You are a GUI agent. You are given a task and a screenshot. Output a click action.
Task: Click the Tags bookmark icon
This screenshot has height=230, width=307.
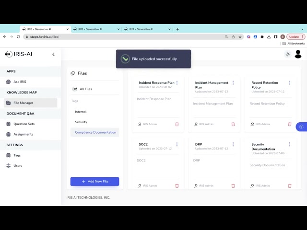click(9, 155)
